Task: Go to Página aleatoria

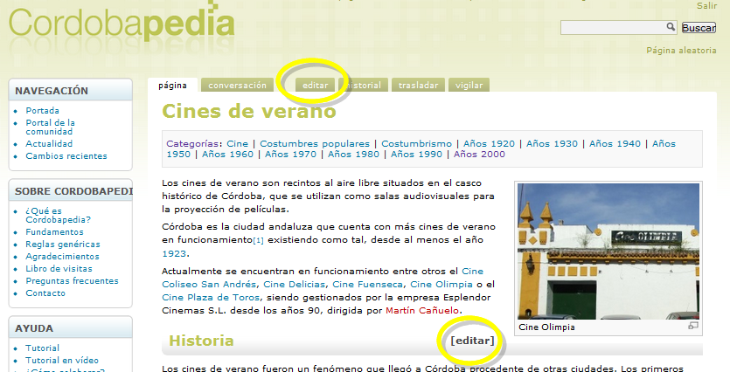Action: (681, 51)
